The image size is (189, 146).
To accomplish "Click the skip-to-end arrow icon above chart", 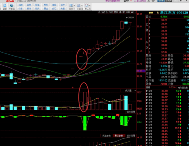I will point(132,12).
